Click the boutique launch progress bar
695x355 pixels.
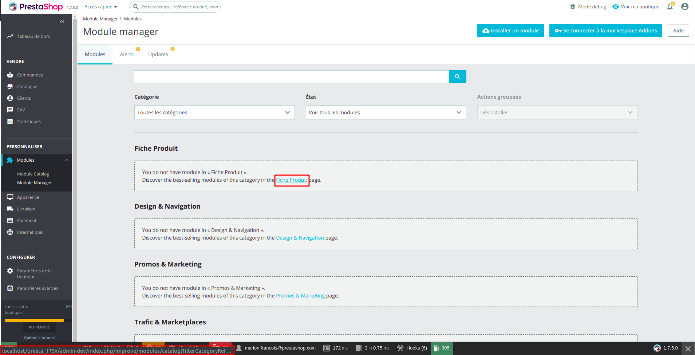(34, 320)
